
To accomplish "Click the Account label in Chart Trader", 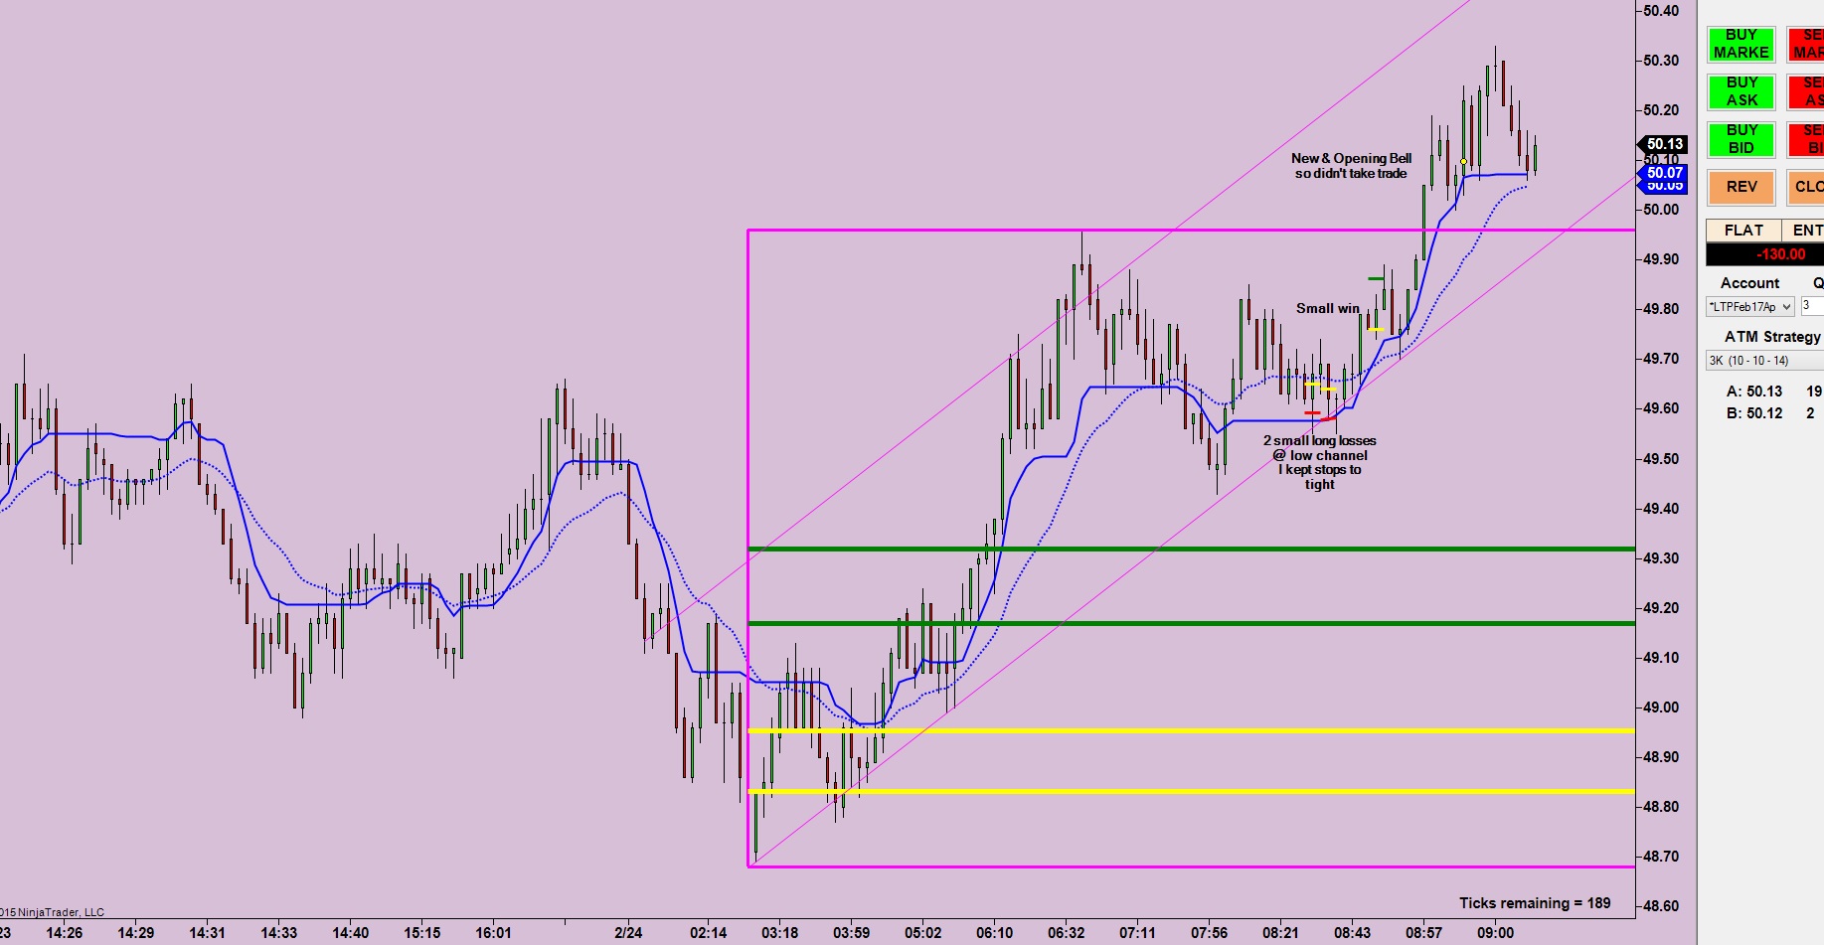I will (x=1749, y=283).
